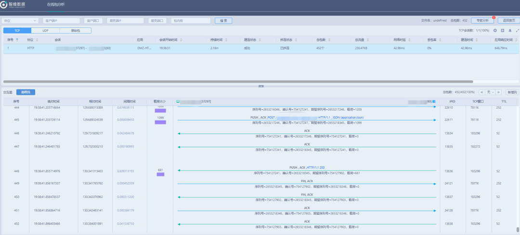The image size is (520, 235).
Task: Click the 专家分析 button
Action: click(x=482, y=21)
